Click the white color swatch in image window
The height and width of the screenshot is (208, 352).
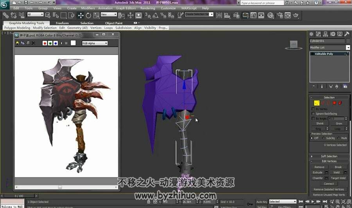tap(73, 43)
